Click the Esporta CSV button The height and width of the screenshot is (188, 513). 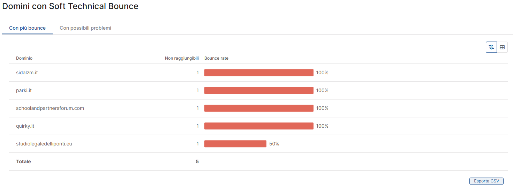486,181
